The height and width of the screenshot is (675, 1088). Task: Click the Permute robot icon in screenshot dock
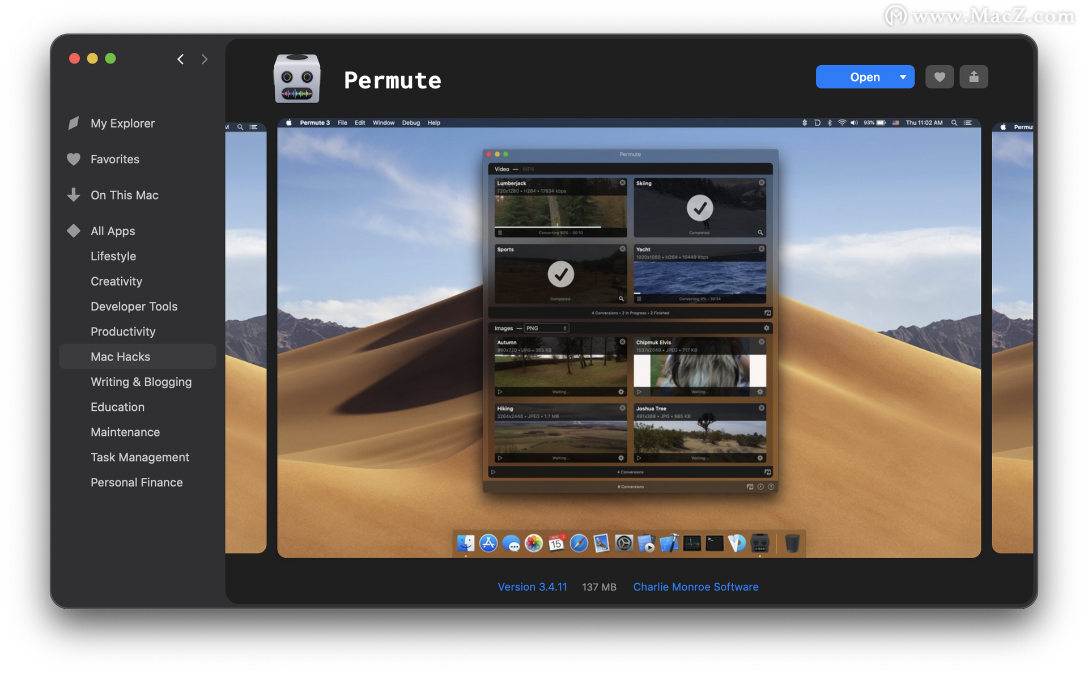point(760,543)
